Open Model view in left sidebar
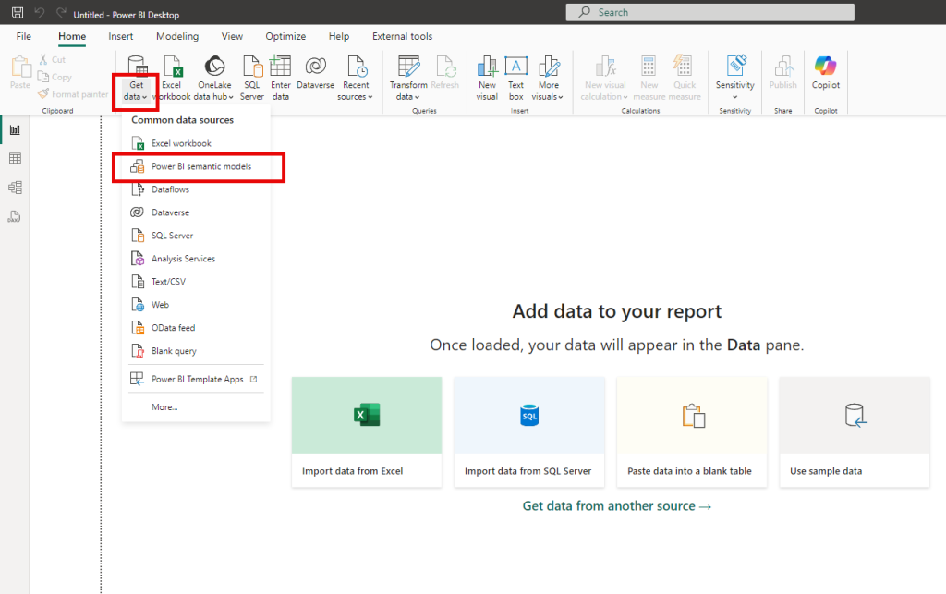The height and width of the screenshot is (594, 946). pyautogui.click(x=15, y=188)
